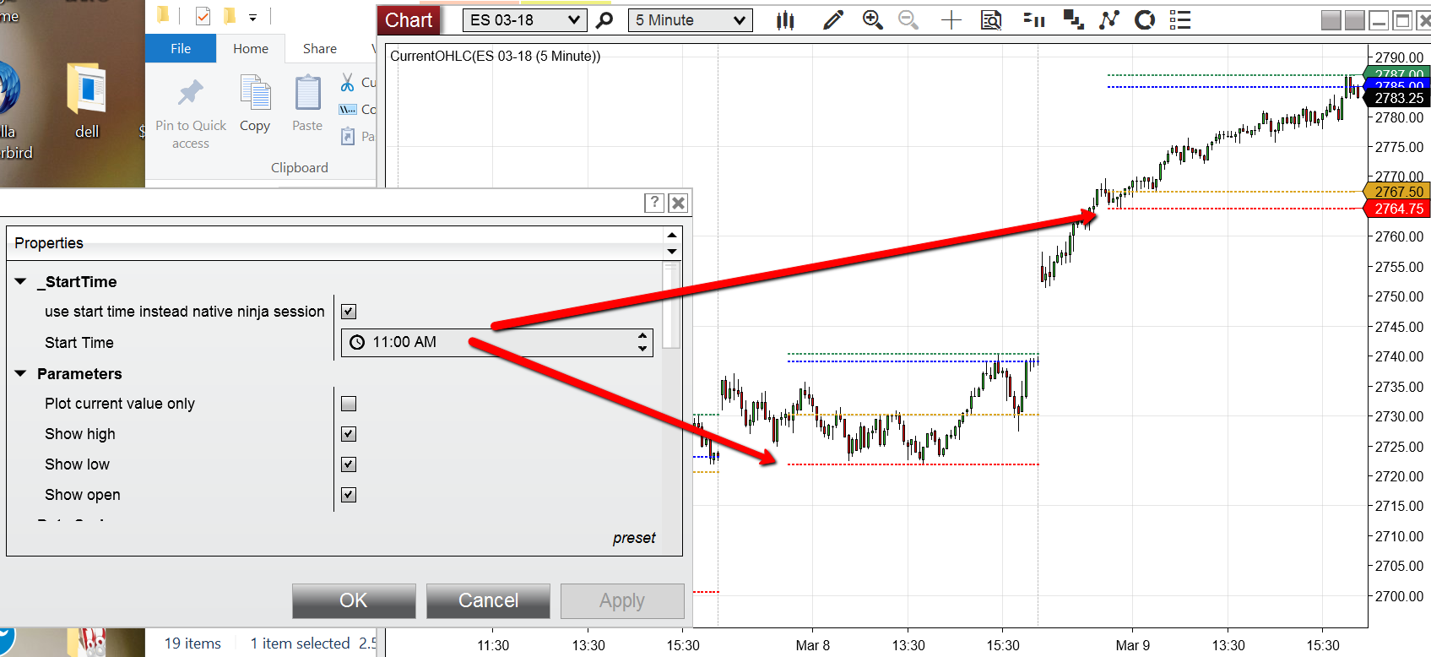Image resolution: width=1431 pixels, height=657 pixels.
Task: Click the properties panel vertical scrollbar
Action: click(x=672, y=305)
